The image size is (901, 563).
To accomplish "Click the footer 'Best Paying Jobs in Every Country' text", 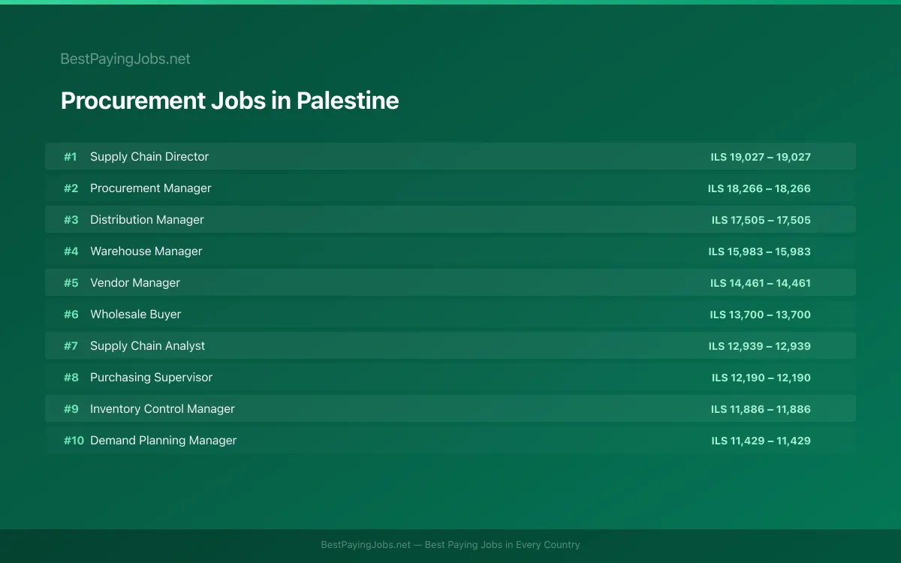I will click(502, 545).
